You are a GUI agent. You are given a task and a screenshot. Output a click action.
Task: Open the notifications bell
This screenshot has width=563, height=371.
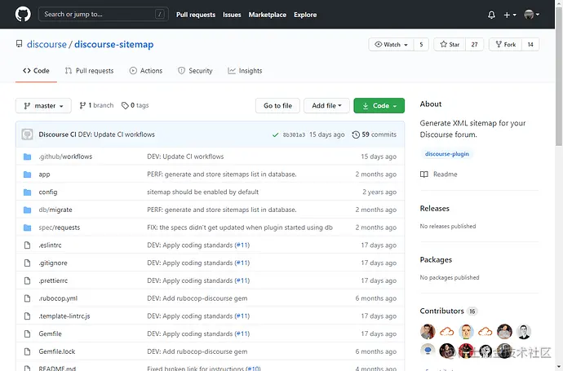(x=491, y=15)
